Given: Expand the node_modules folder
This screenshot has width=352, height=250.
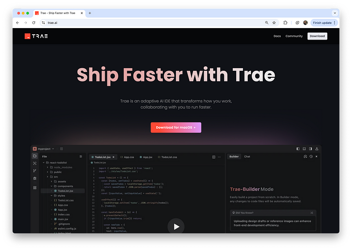Looking at the screenshot, I should [48, 167].
